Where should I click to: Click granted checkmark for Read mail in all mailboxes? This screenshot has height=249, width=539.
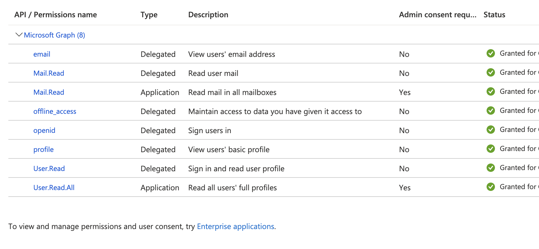(x=491, y=91)
